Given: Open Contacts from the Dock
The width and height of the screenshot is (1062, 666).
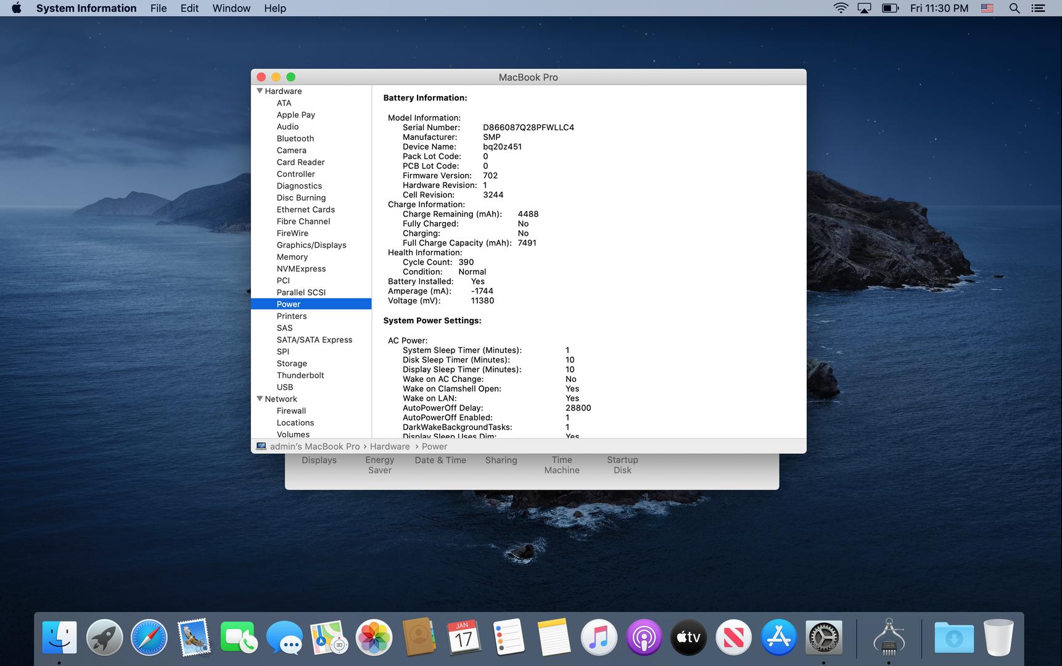Looking at the screenshot, I should pyautogui.click(x=419, y=637).
